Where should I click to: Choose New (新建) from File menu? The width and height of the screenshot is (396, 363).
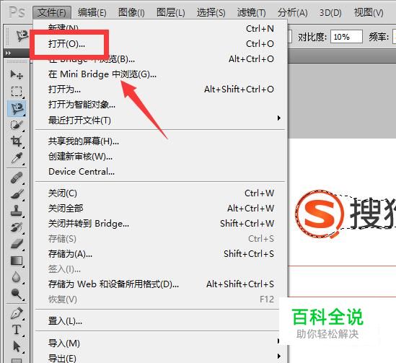[x=161, y=28]
